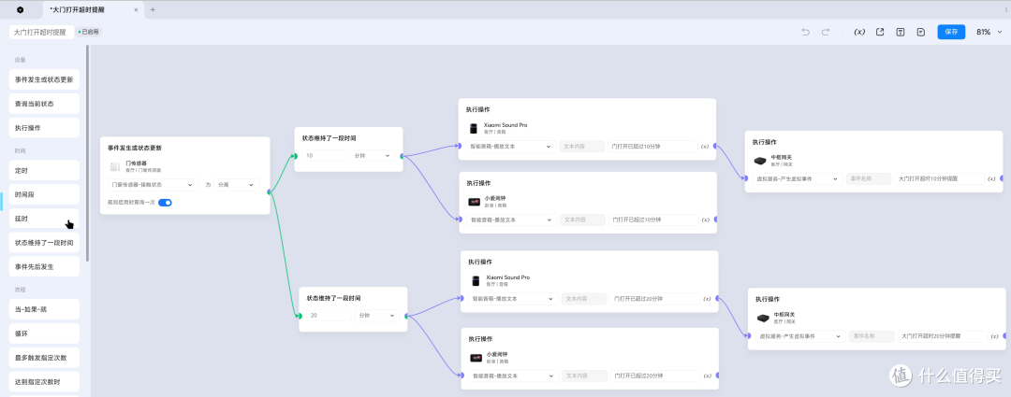Click variable (x) icon in Xiaomi Sound Pro 20分钟 node
The image size is (1011, 397).
[x=708, y=299]
